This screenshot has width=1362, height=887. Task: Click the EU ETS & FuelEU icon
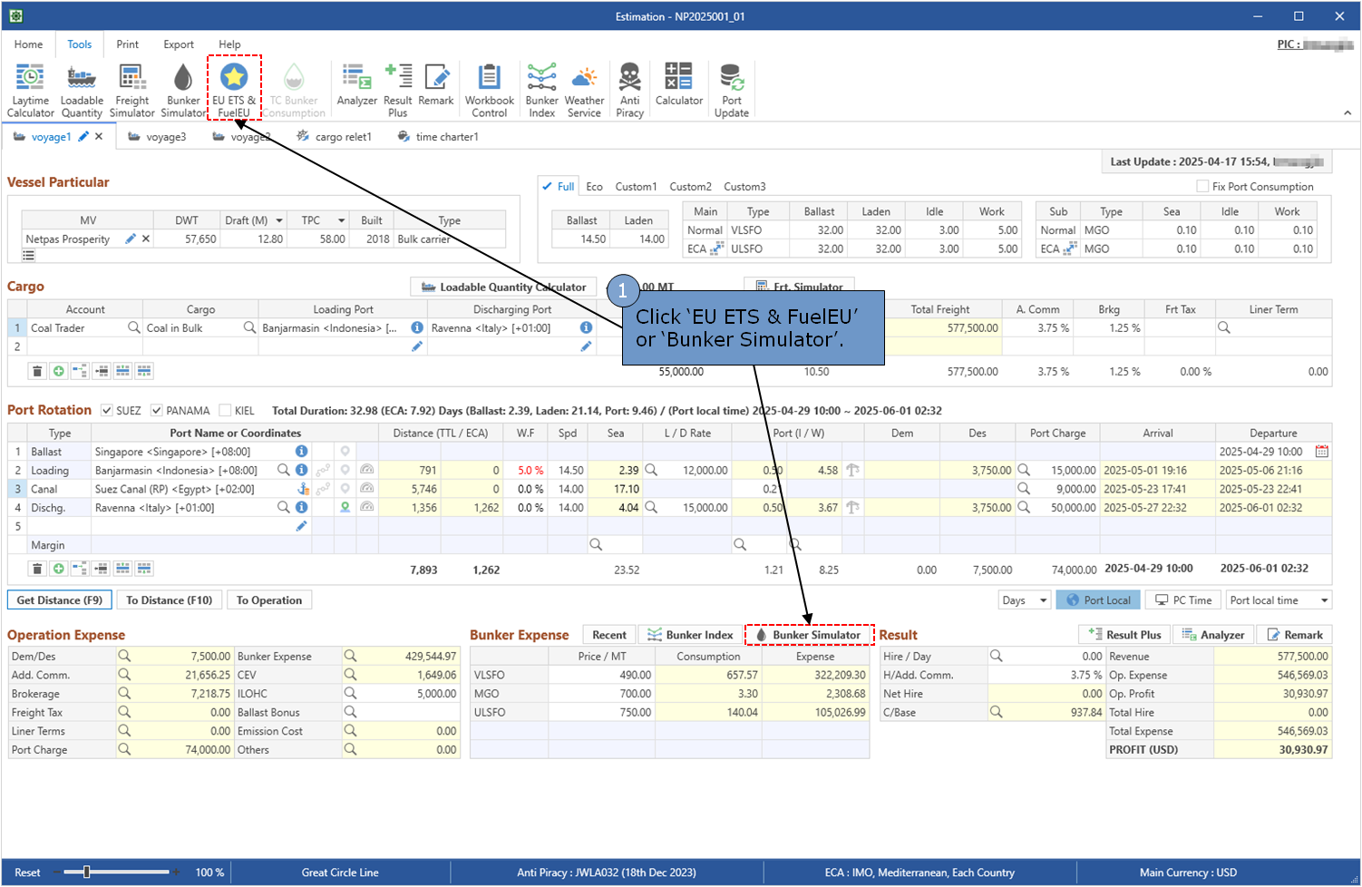234,89
